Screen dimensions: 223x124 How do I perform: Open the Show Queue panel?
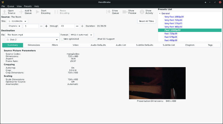(x=108, y=12)
